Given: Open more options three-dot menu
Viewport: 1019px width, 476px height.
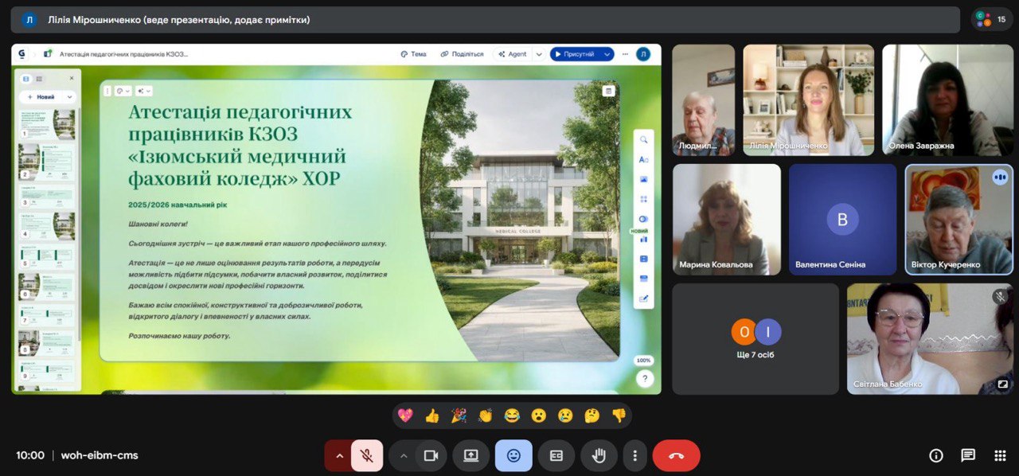Looking at the screenshot, I should (634, 455).
